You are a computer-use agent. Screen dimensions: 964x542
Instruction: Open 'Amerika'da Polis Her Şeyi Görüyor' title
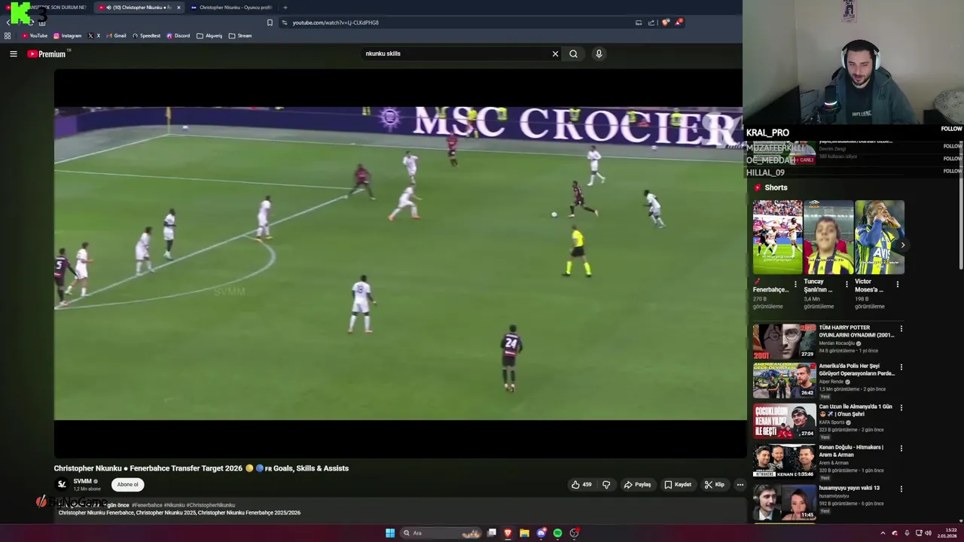click(x=856, y=370)
